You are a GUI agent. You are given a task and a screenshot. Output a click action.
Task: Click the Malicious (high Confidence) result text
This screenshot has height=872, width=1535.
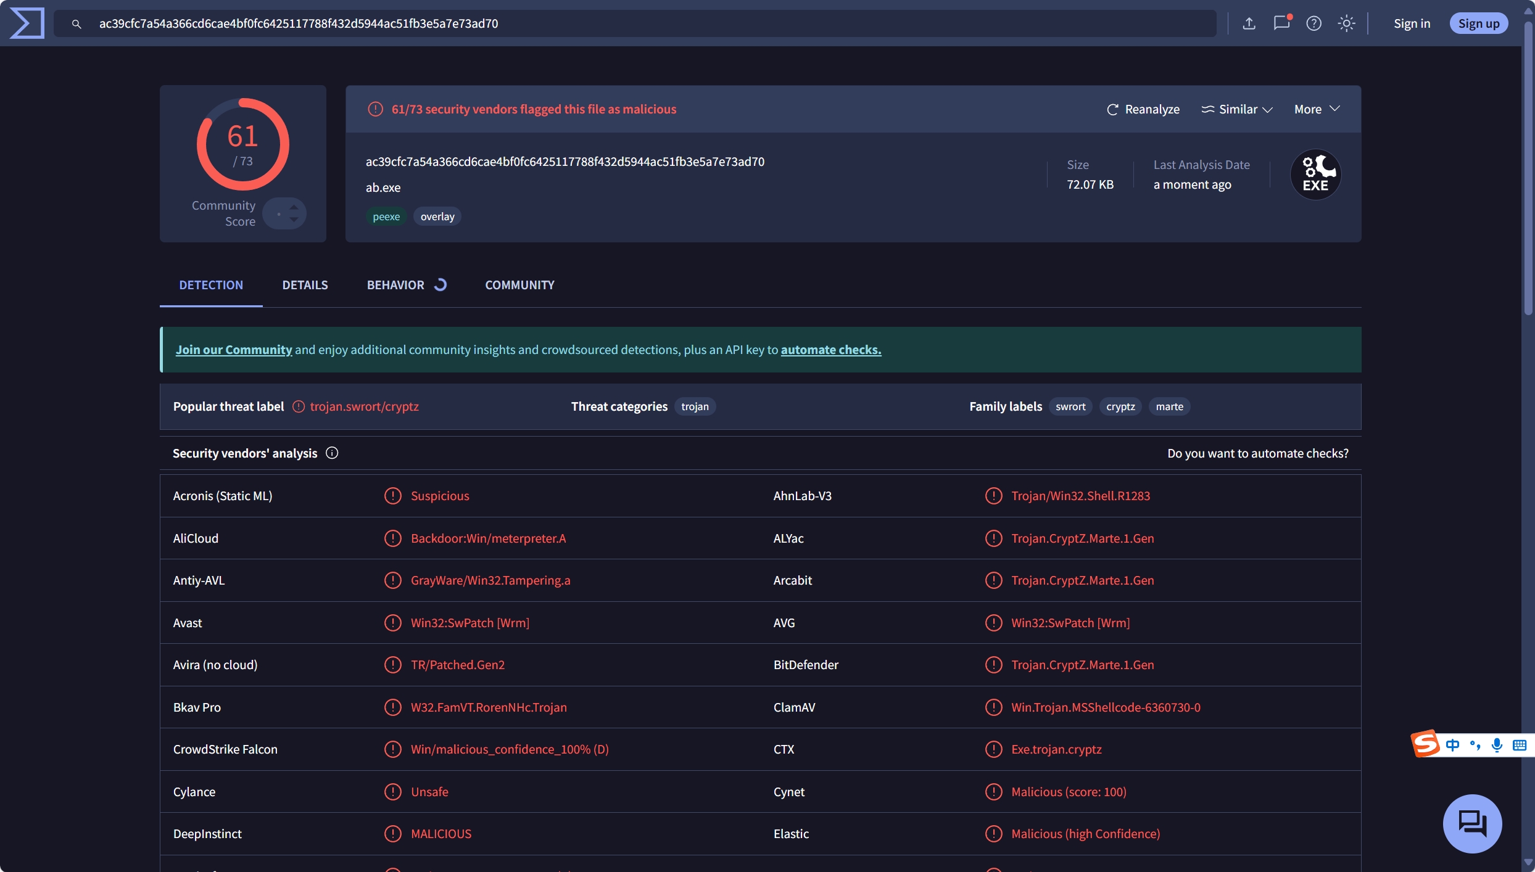coord(1085,834)
